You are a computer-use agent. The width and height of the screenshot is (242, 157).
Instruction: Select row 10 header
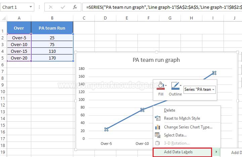pos(3,91)
